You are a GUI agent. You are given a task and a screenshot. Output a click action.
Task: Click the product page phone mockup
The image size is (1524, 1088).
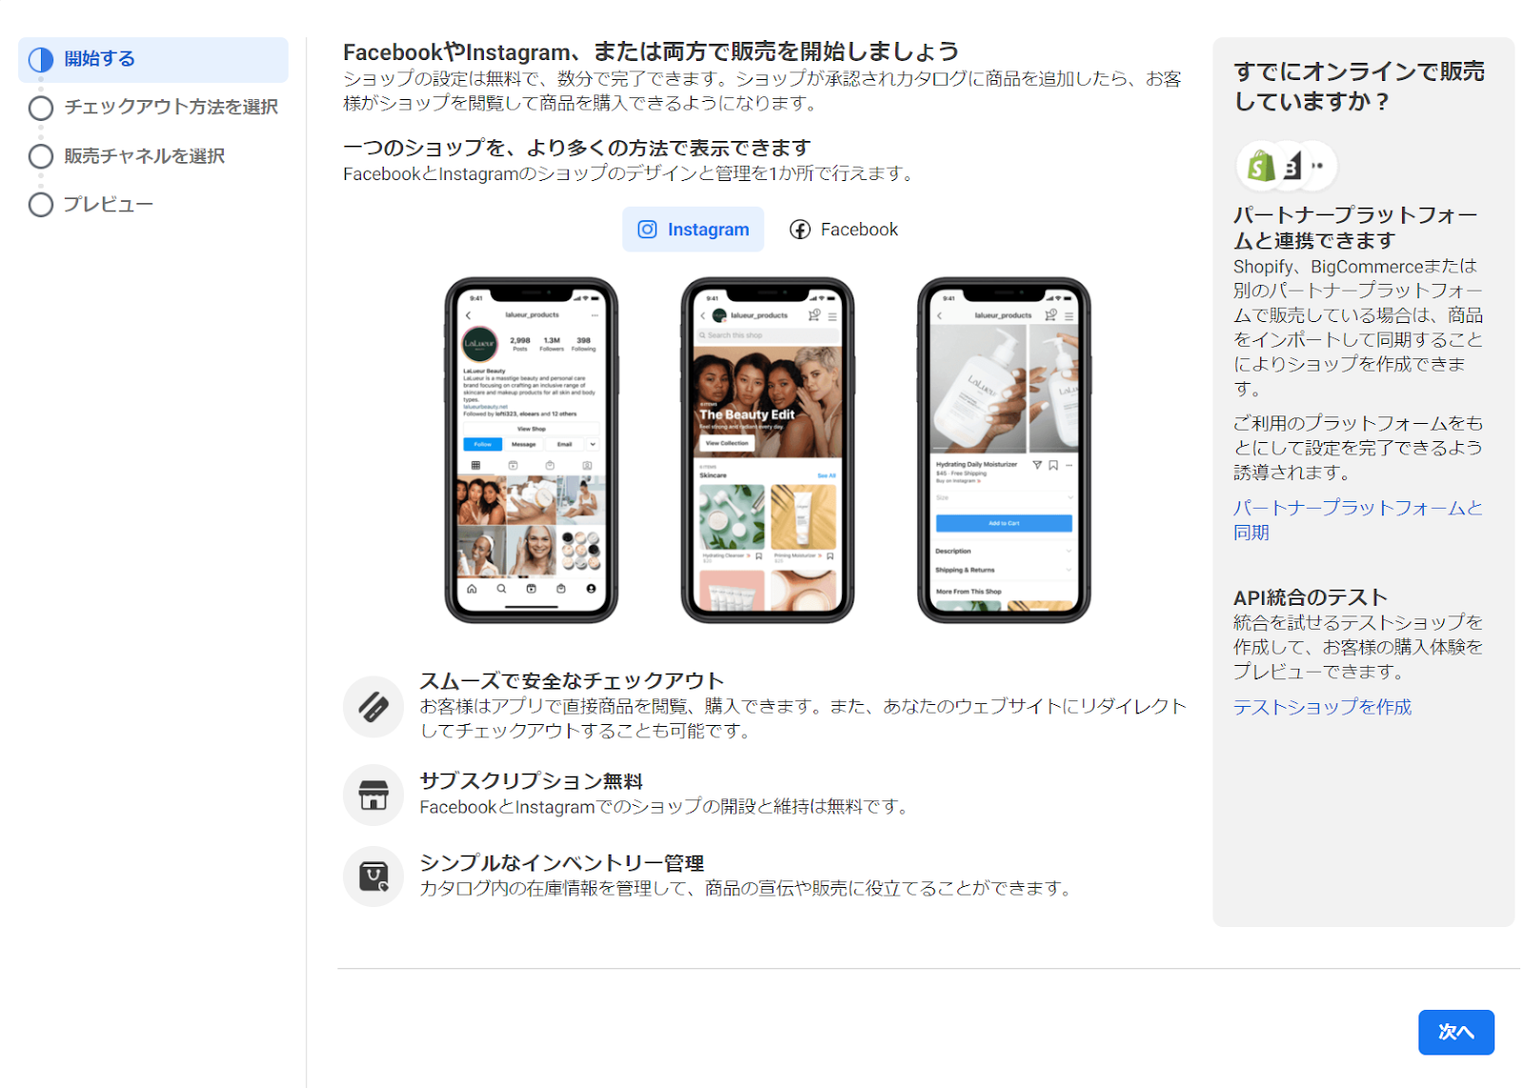(1004, 450)
